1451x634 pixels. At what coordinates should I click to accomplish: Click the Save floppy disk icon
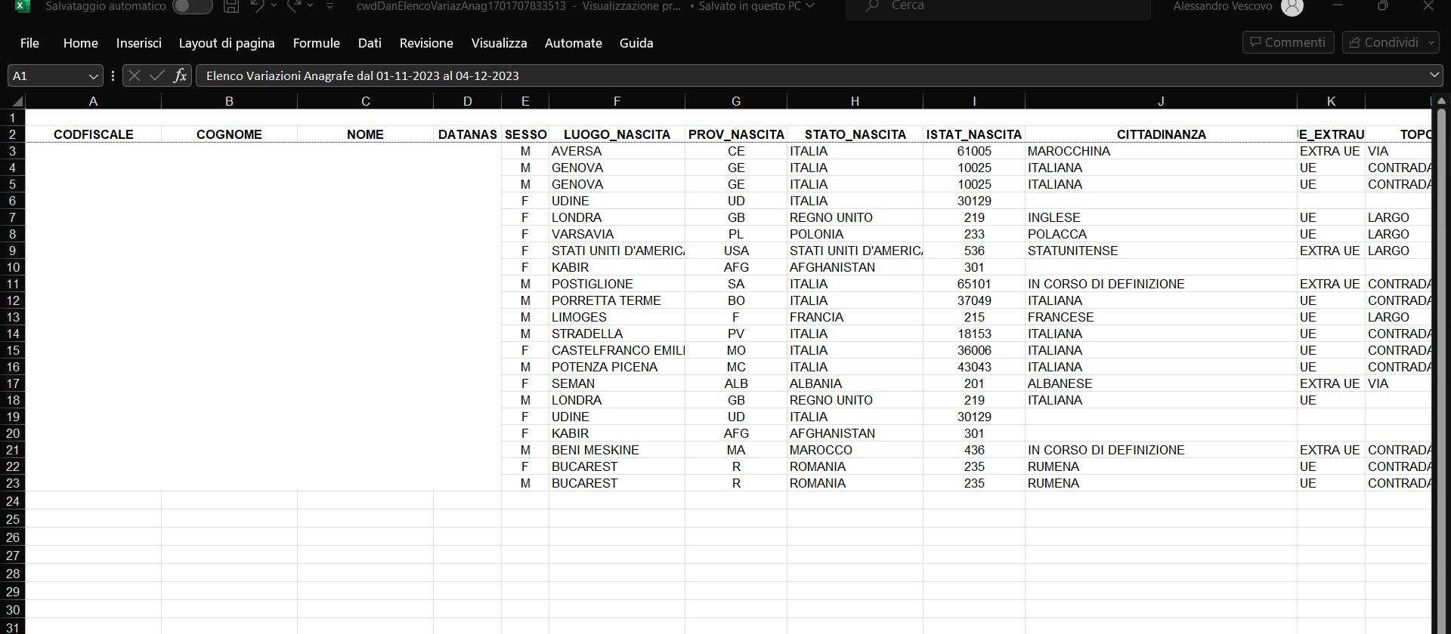(231, 6)
